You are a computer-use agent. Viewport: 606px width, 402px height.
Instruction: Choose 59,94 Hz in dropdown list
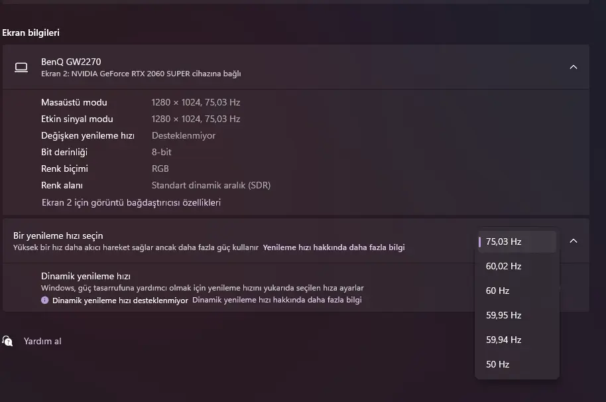click(x=516, y=340)
